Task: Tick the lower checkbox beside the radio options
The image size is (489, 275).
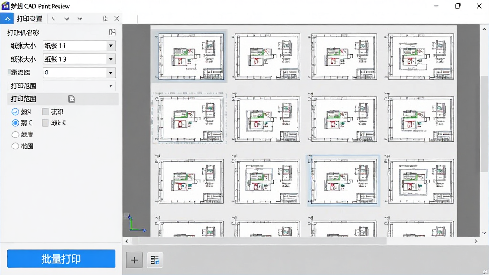Action: click(45, 123)
